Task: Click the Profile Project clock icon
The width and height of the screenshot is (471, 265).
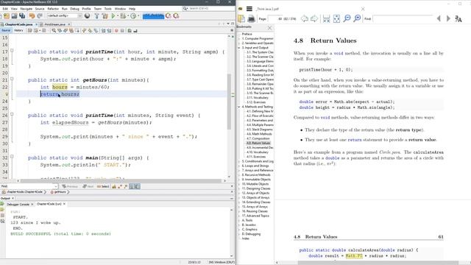Action: [x=133, y=15]
